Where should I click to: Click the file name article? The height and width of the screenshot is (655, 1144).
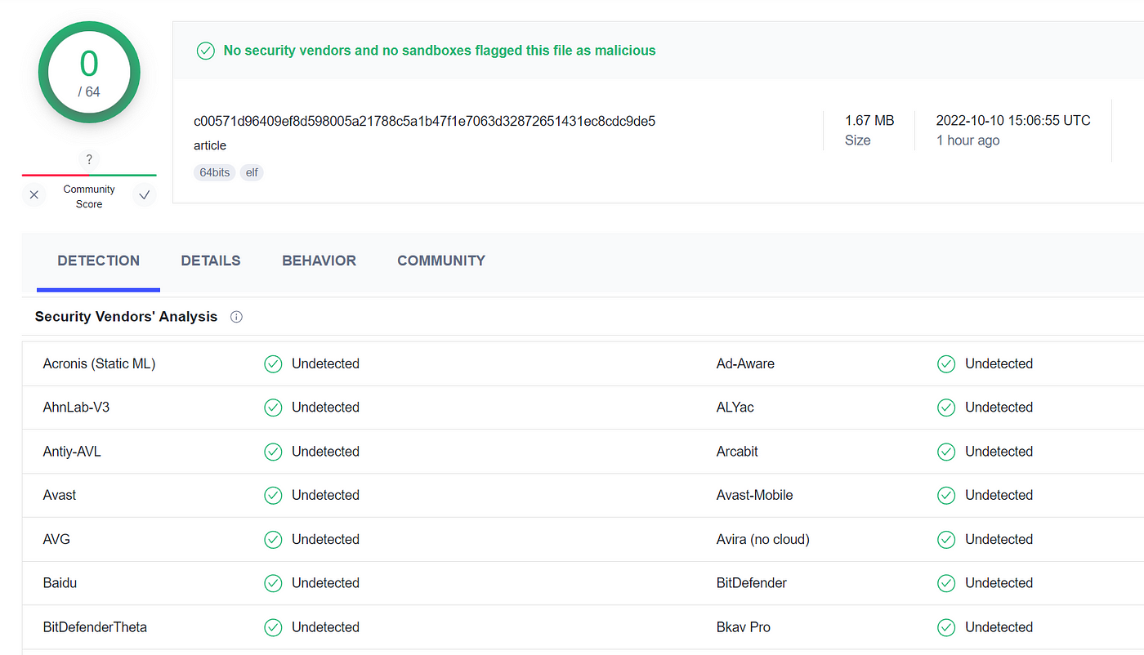coord(210,145)
